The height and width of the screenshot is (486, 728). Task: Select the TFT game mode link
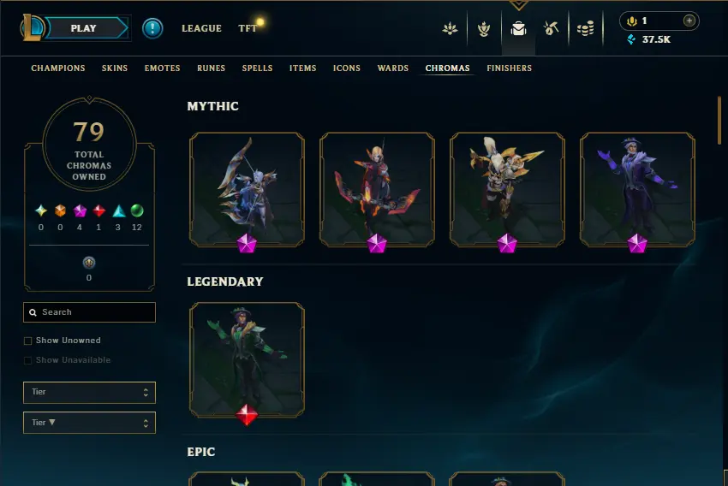[247, 28]
